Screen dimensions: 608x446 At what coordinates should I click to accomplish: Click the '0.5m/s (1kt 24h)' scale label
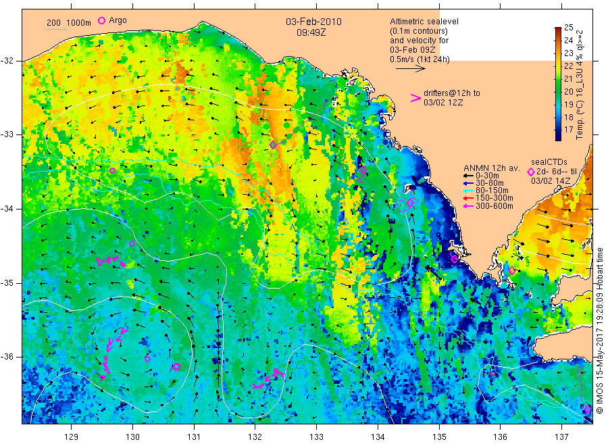pyautogui.click(x=420, y=59)
